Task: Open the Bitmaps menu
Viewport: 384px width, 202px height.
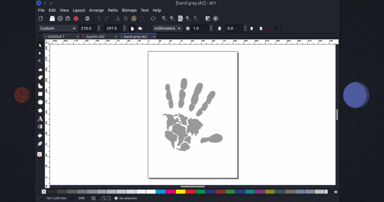Action: pyautogui.click(x=129, y=10)
